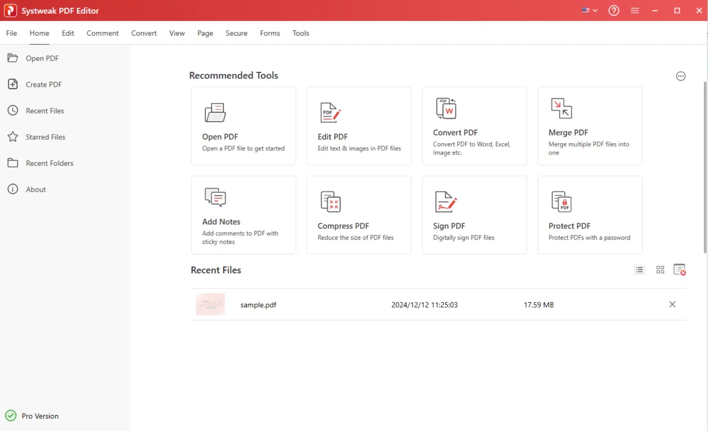The image size is (708, 431).
Task: Clear the recent files list icon
Action: [679, 269]
